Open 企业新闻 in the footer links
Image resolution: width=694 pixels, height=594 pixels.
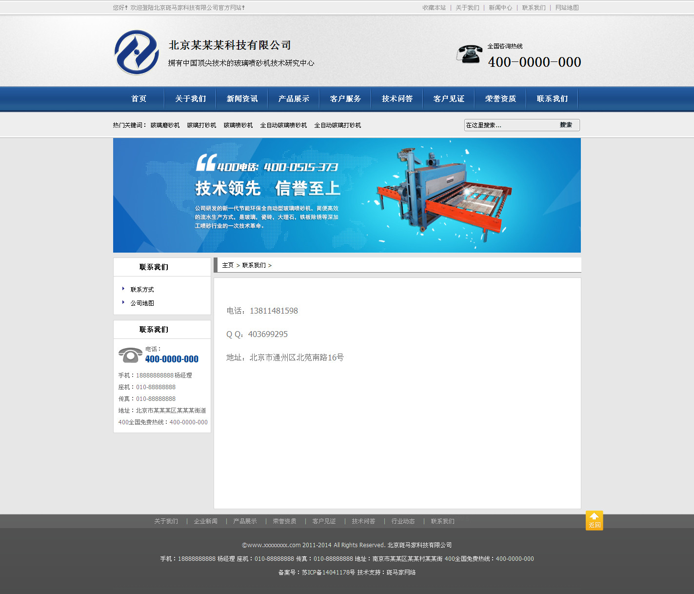pos(205,521)
